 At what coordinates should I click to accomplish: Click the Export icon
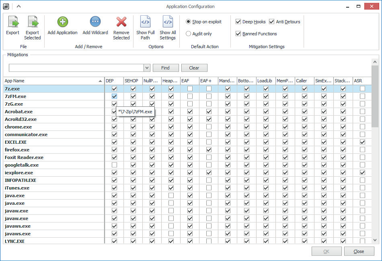(x=13, y=22)
